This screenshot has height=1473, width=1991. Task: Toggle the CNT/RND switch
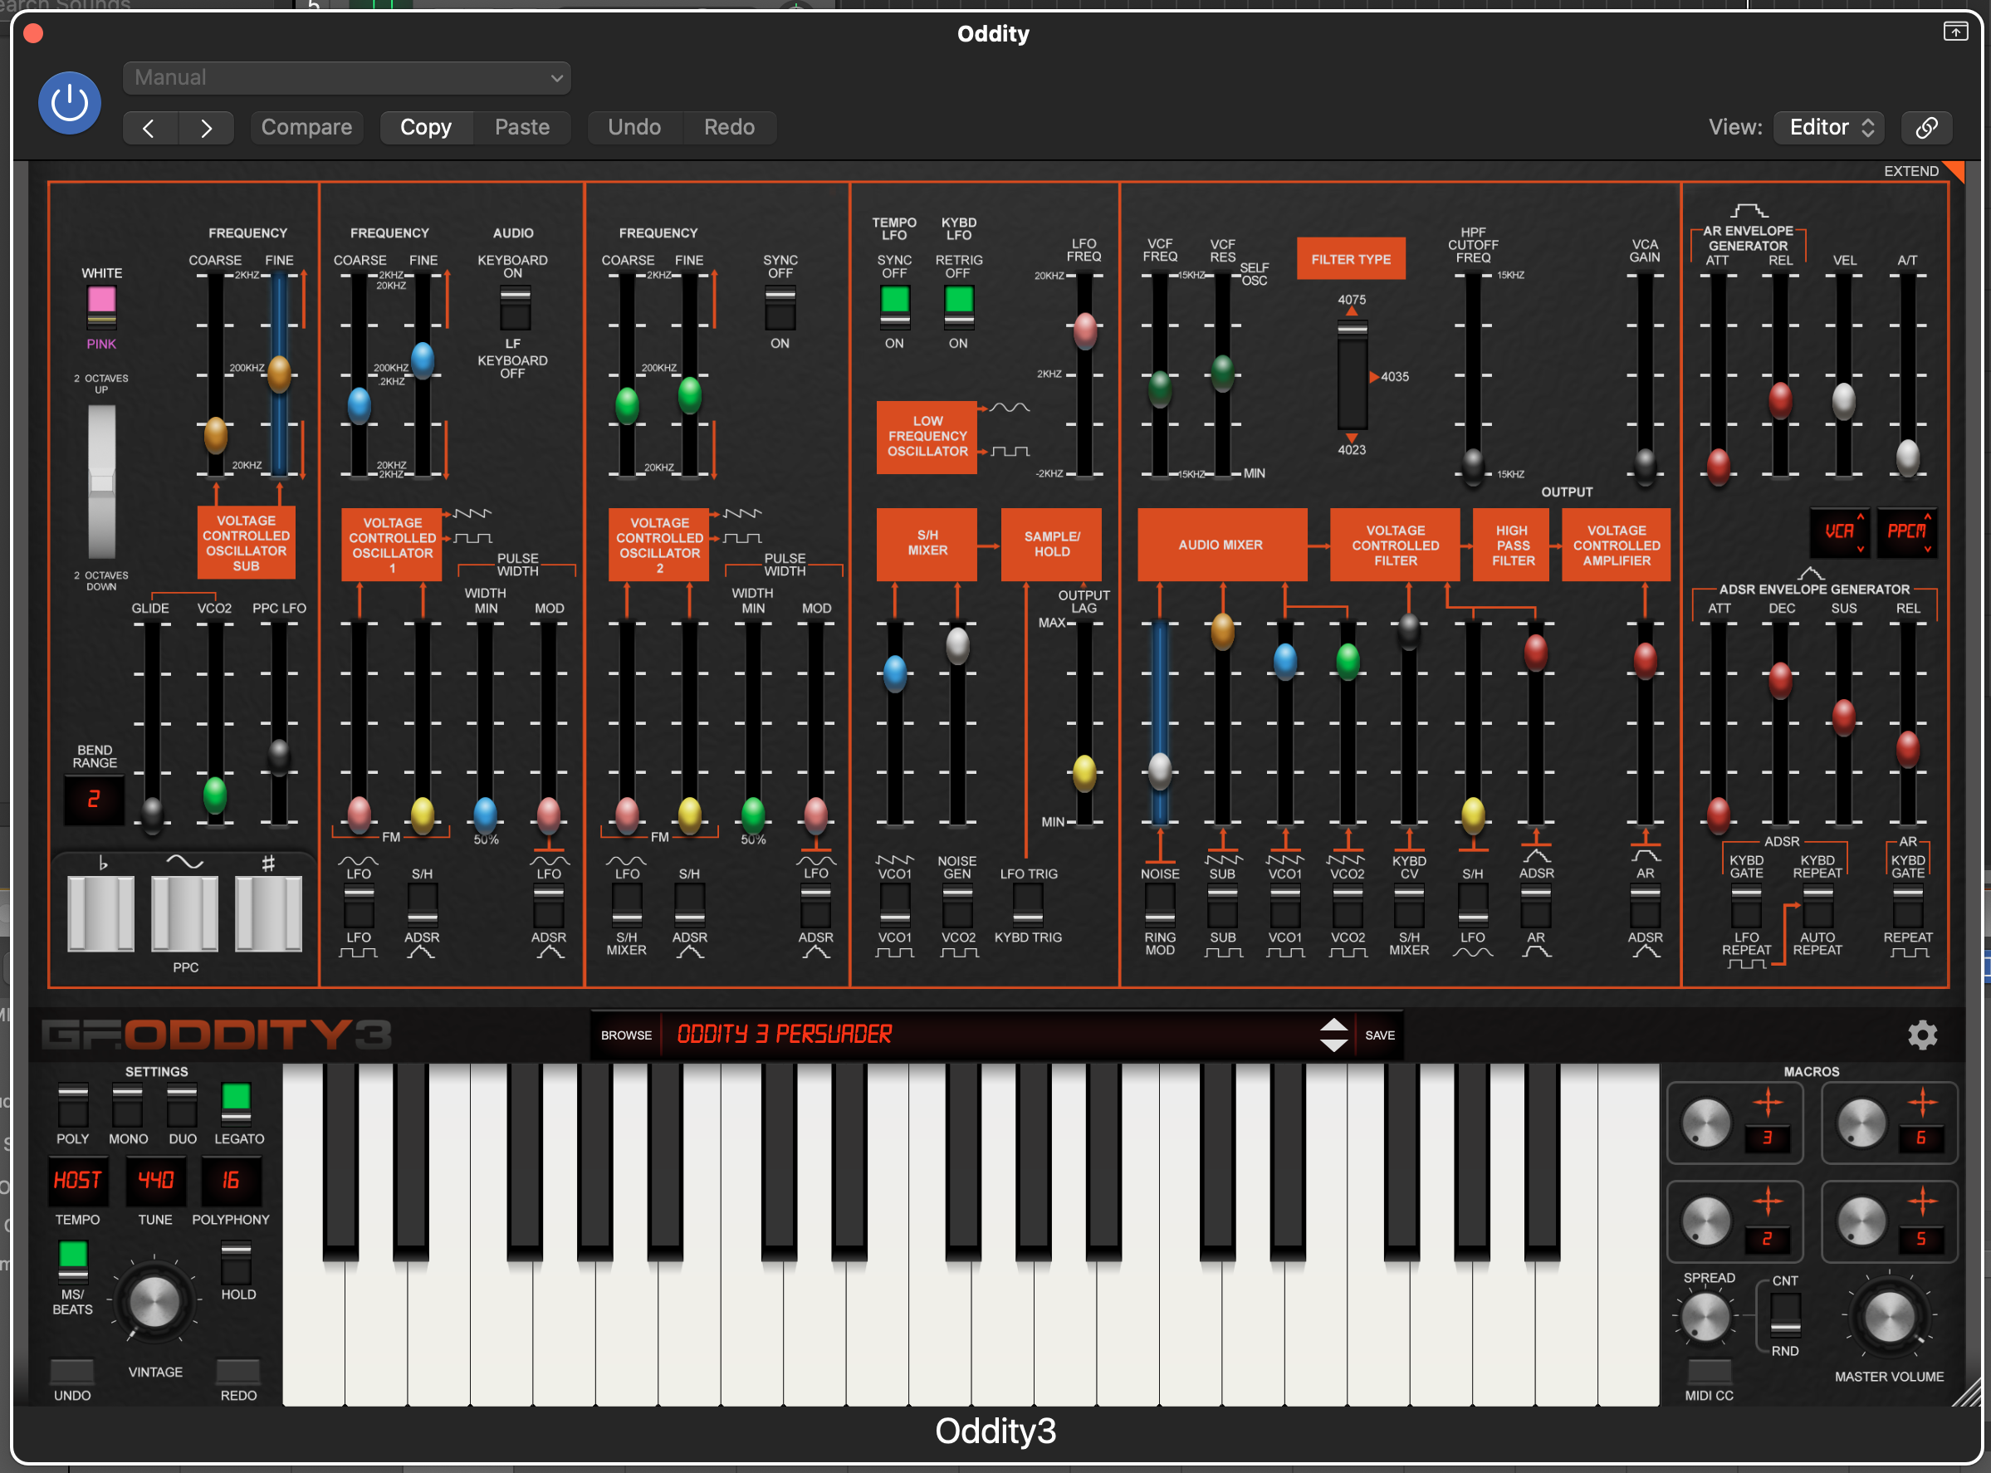pyautogui.click(x=1784, y=1315)
